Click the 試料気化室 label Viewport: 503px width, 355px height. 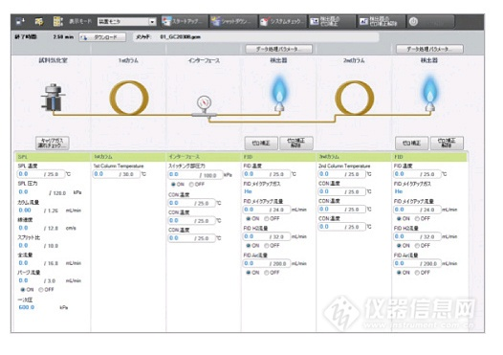[54, 60]
